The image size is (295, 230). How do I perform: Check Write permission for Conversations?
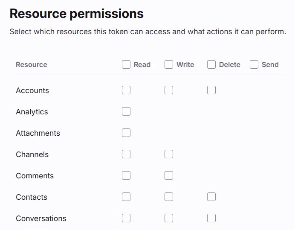click(x=169, y=218)
